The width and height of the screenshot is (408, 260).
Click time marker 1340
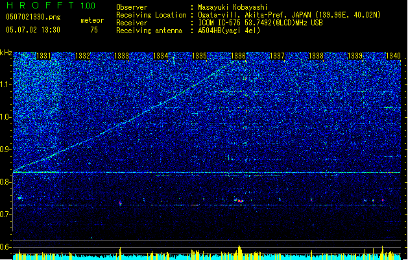coord(394,56)
